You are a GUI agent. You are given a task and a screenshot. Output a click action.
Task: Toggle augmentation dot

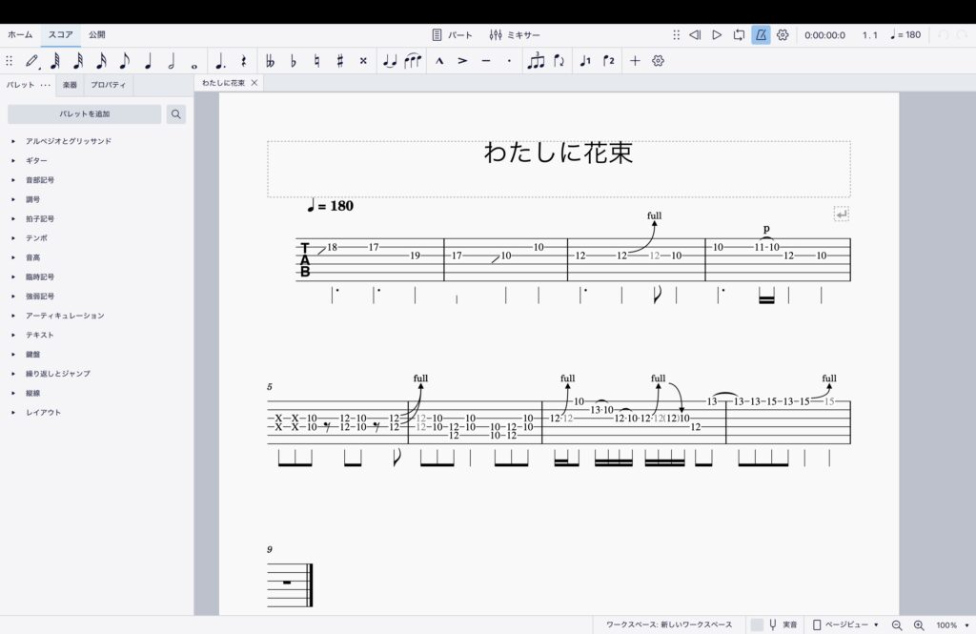click(x=220, y=61)
